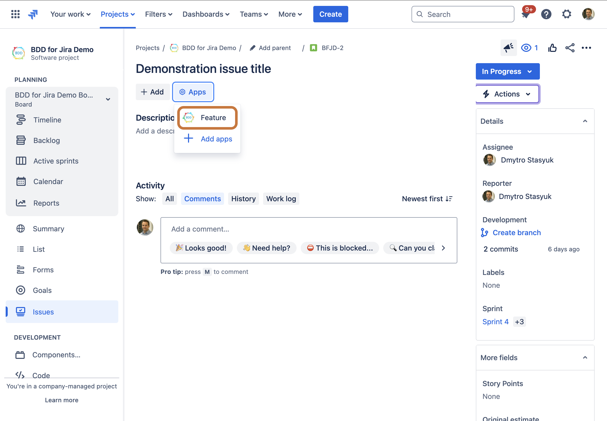This screenshot has width=607, height=421.
Task: Open 2 commits development info
Action: click(x=501, y=249)
